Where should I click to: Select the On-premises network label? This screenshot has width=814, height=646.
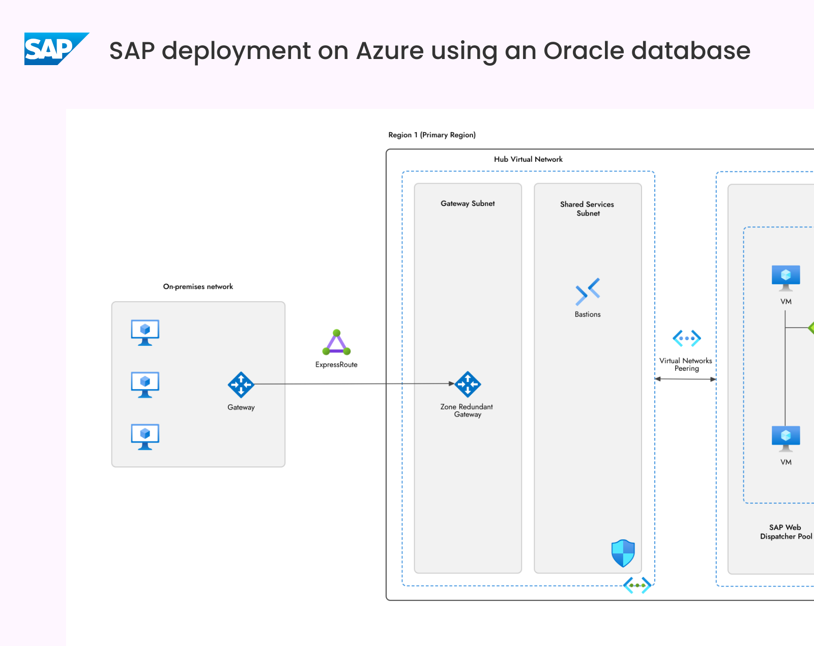(198, 286)
